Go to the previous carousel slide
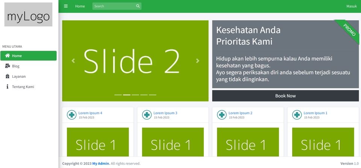Screen dimensions: 361x168 coord(73,61)
